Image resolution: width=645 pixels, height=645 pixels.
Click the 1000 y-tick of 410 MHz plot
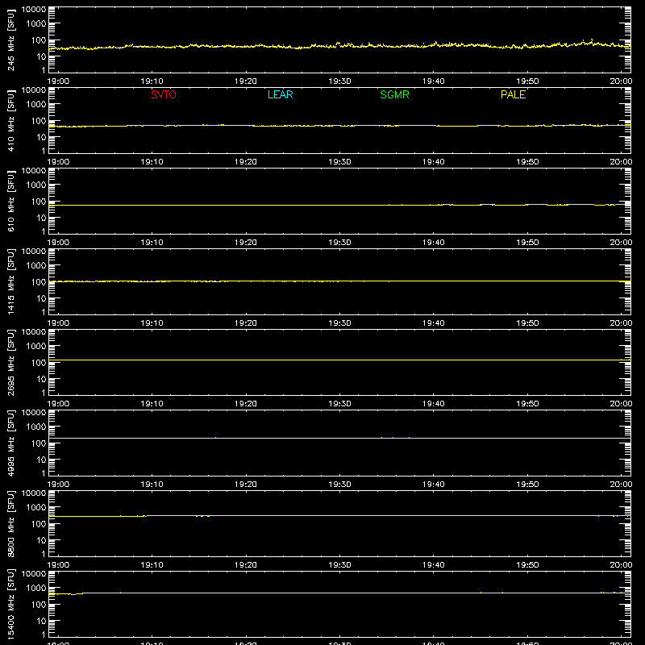pos(36,105)
